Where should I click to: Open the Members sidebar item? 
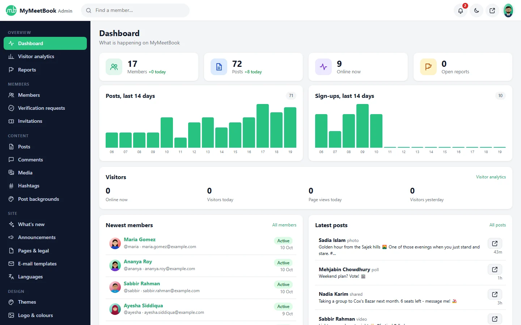(45, 95)
